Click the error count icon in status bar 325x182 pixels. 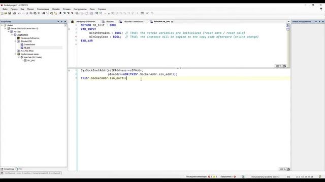209,176
